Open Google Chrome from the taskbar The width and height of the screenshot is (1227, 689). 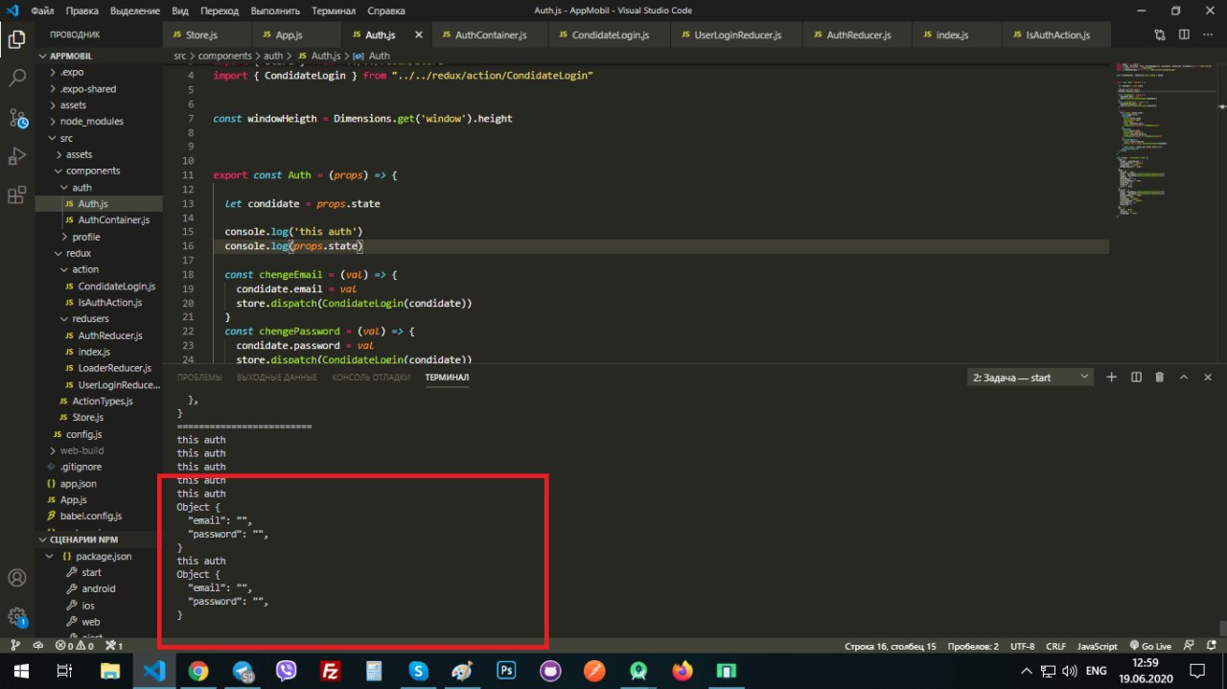tap(198, 671)
